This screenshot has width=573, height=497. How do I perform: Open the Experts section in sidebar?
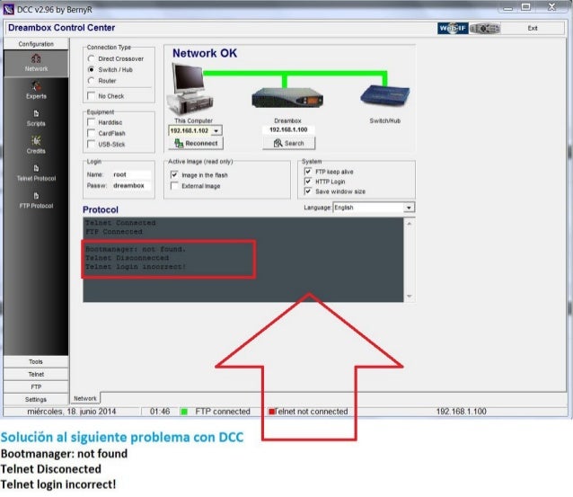pos(36,91)
